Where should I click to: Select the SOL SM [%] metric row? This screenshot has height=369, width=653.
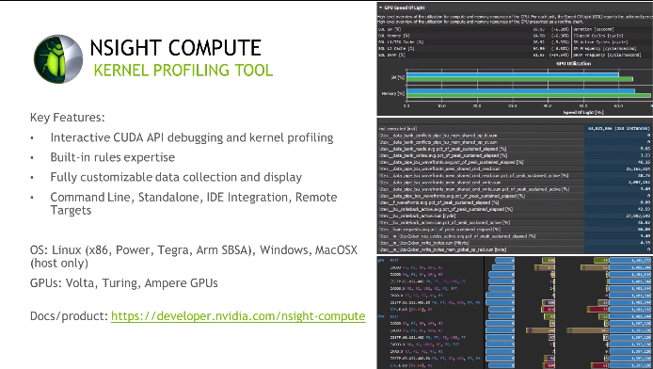point(474,29)
